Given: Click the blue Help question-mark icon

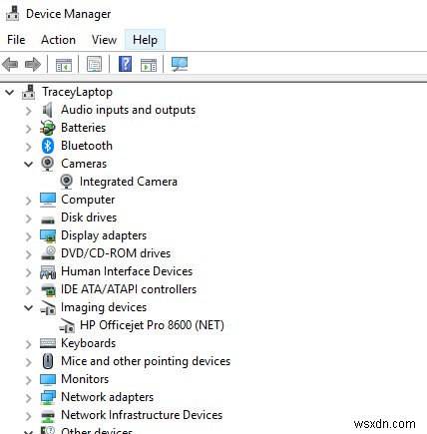Looking at the screenshot, I should click(x=126, y=64).
